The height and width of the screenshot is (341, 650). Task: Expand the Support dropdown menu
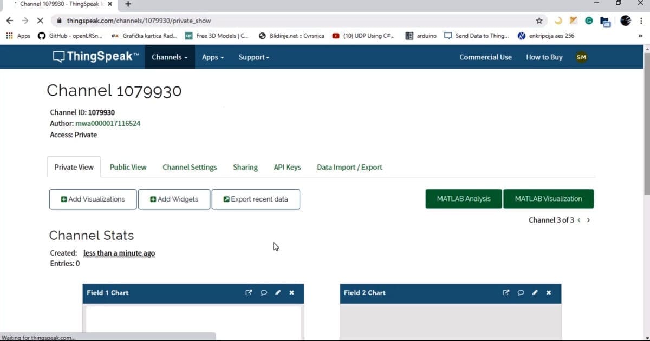(x=253, y=57)
